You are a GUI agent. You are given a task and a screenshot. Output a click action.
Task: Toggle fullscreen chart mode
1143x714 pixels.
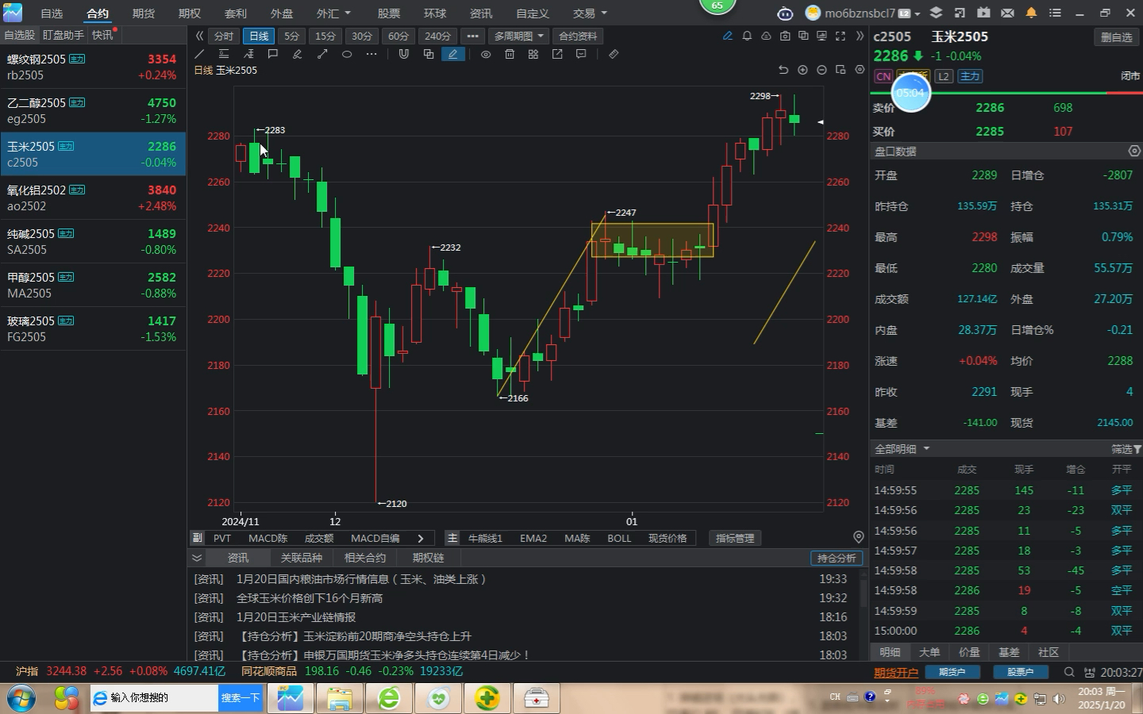coord(840,36)
